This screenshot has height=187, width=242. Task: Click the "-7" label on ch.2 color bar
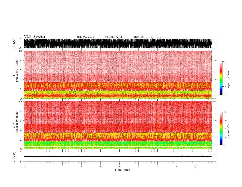pos(225,145)
